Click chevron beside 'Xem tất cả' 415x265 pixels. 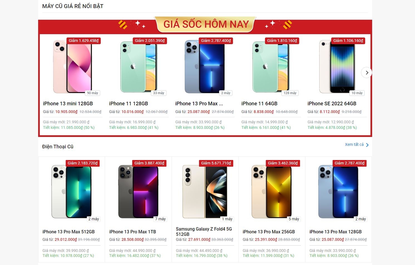coord(367,145)
